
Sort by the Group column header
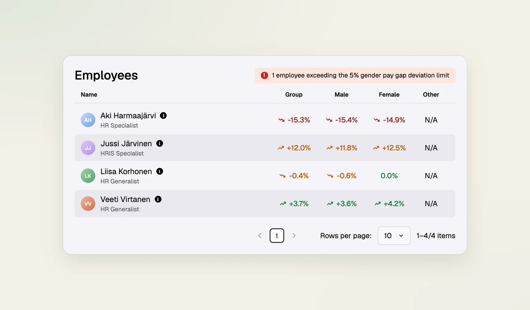pos(294,95)
